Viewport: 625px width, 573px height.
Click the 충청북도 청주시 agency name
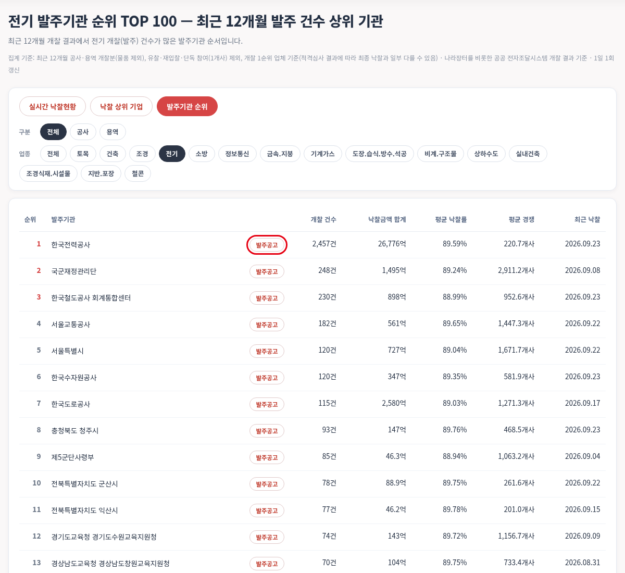click(x=75, y=430)
